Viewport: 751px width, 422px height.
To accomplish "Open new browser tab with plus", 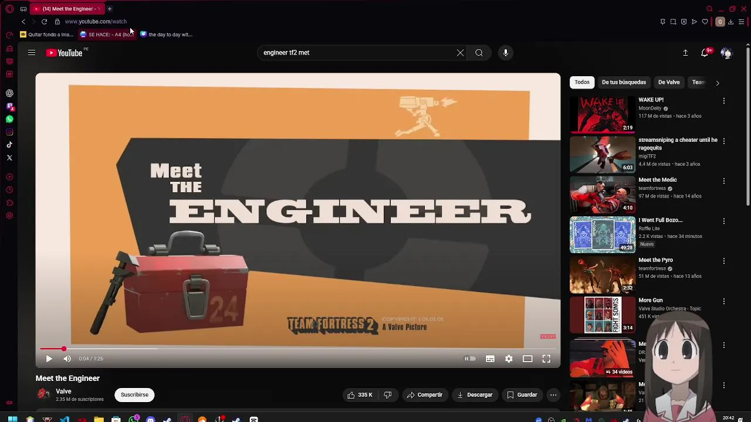I will (x=109, y=9).
